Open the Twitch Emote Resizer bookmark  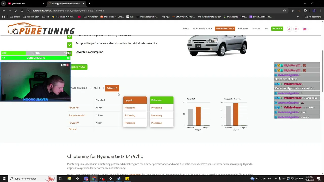point(209,17)
